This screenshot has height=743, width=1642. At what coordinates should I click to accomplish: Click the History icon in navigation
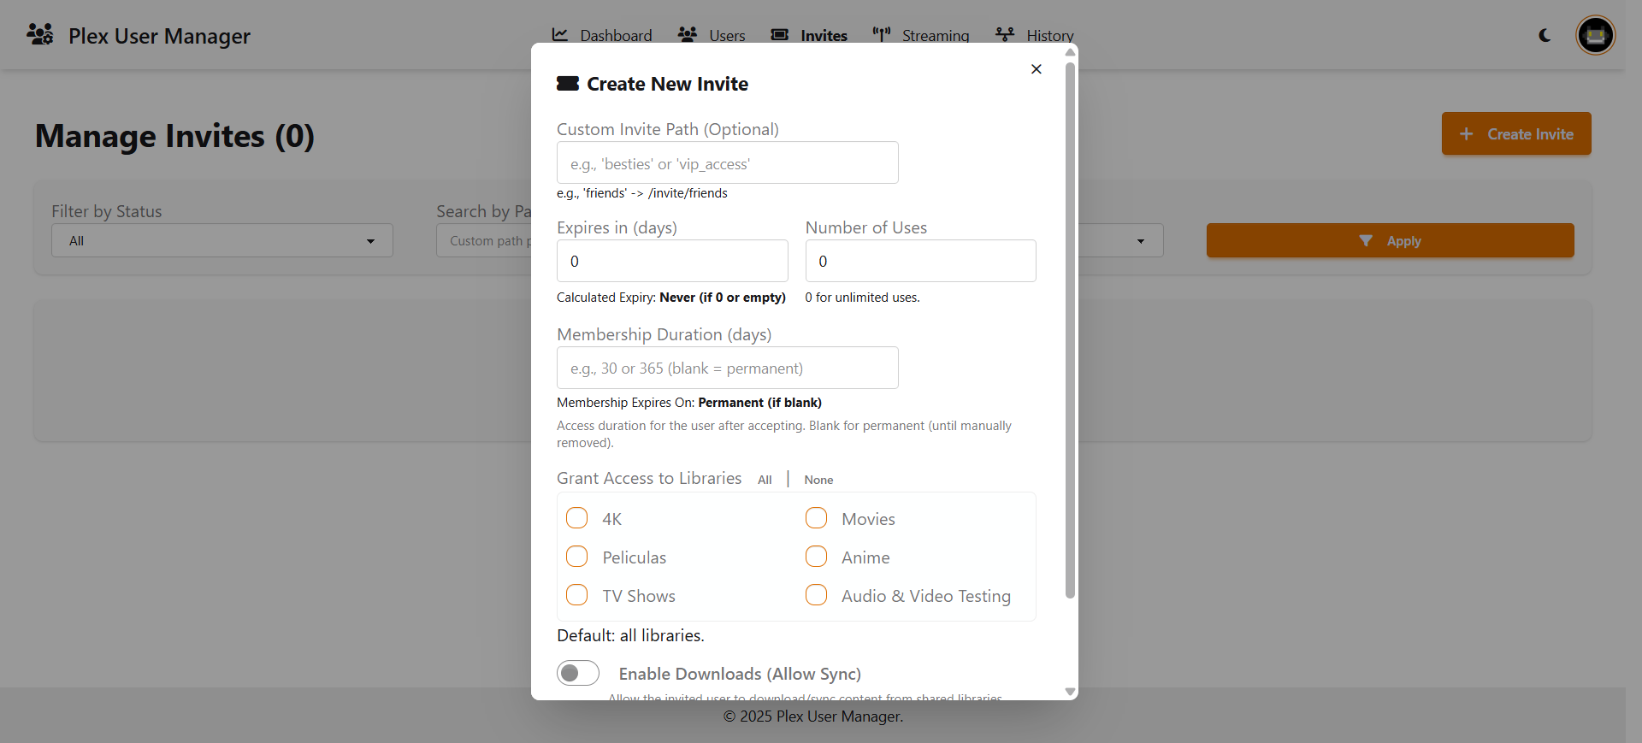(x=1005, y=34)
